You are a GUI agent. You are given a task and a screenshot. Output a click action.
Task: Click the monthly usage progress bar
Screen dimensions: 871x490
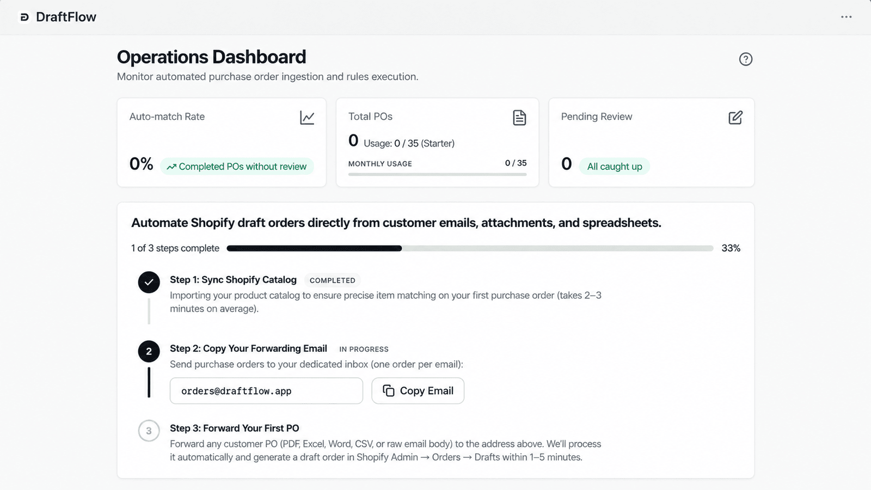click(x=437, y=174)
